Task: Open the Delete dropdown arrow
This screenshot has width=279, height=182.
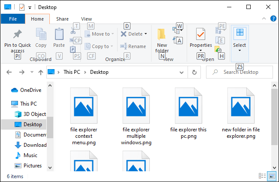Action: tap(146, 34)
